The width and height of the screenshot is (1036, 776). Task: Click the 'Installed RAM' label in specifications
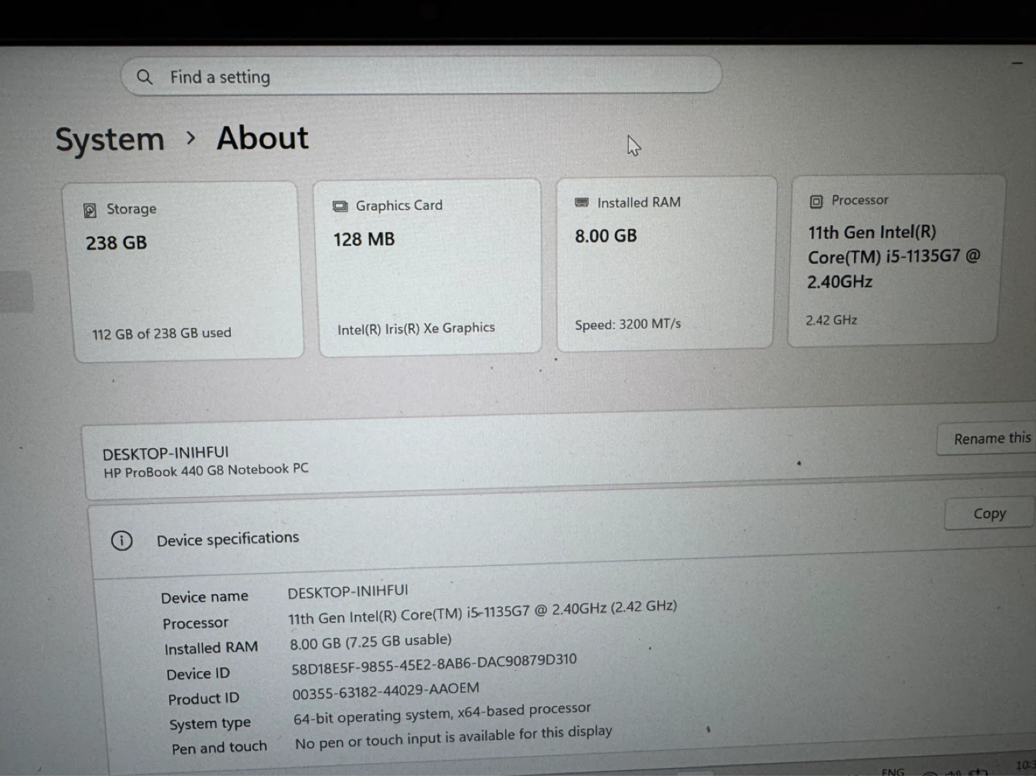point(211,648)
